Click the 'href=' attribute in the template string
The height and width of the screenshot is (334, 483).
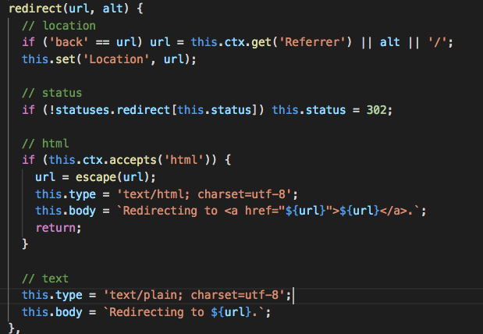point(261,211)
